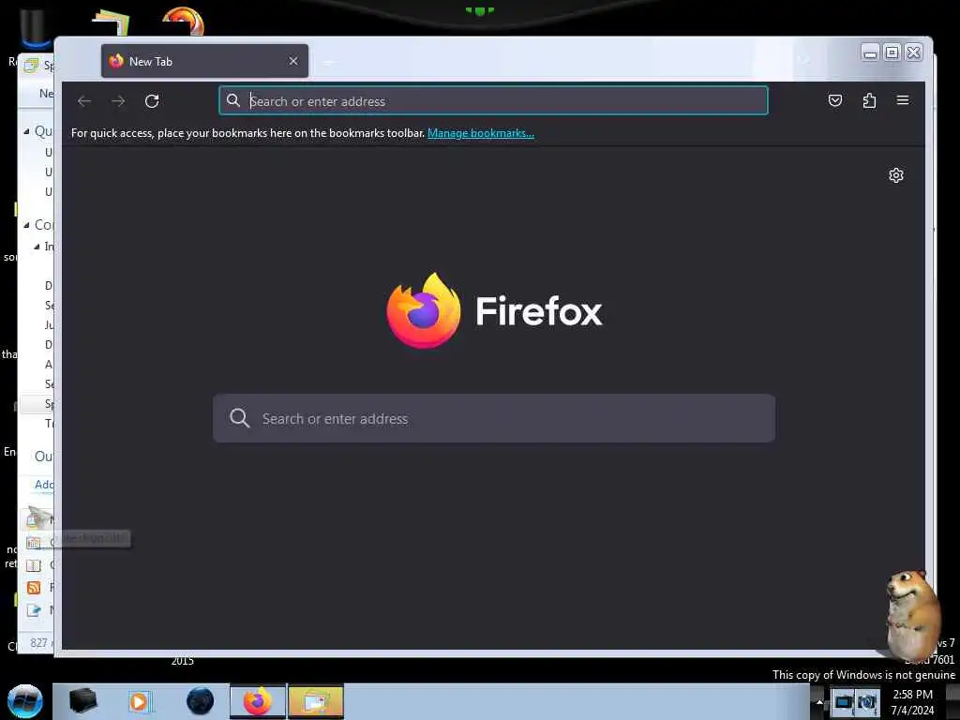Collapse the 'Qu' section in the mail window
The width and height of the screenshot is (960, 720).
(x=27, y=131)
